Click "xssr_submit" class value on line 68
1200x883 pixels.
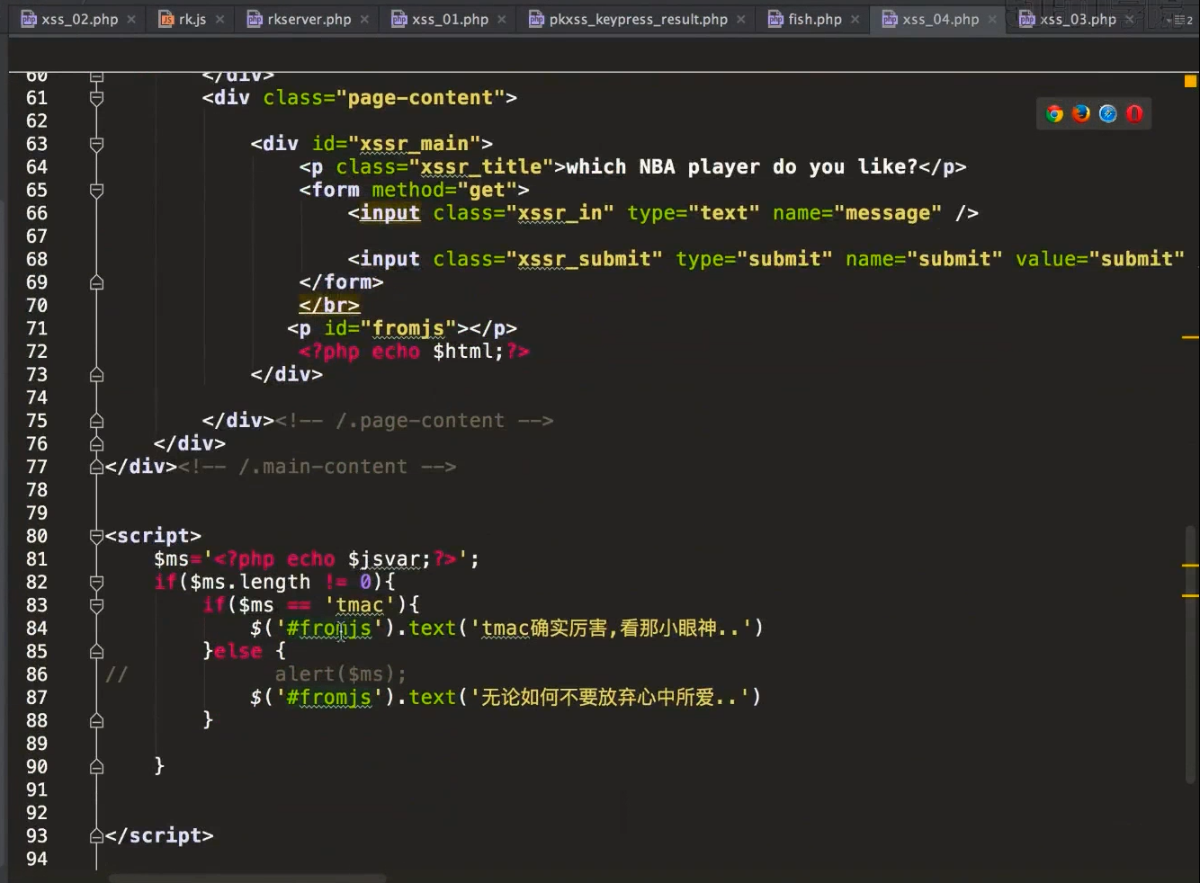click(584, 259)
